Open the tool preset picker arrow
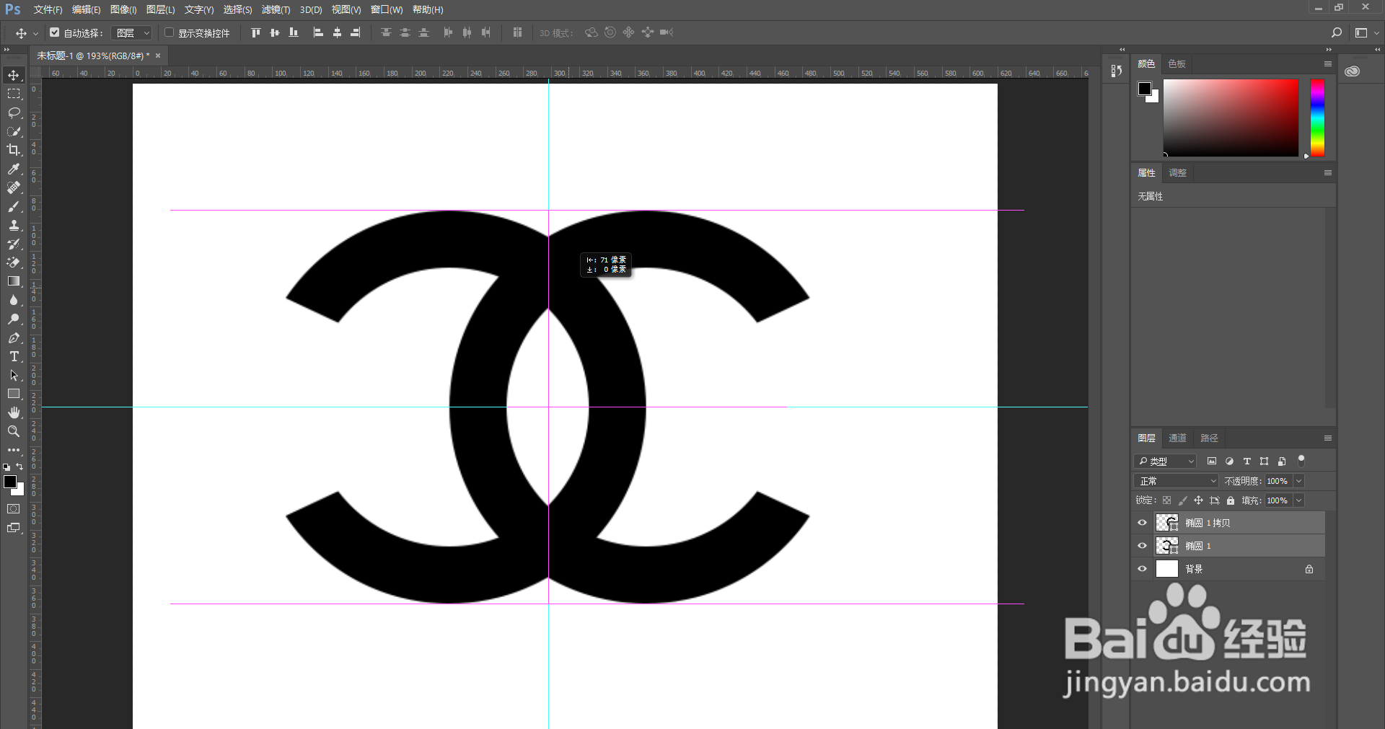 (35, 33)
